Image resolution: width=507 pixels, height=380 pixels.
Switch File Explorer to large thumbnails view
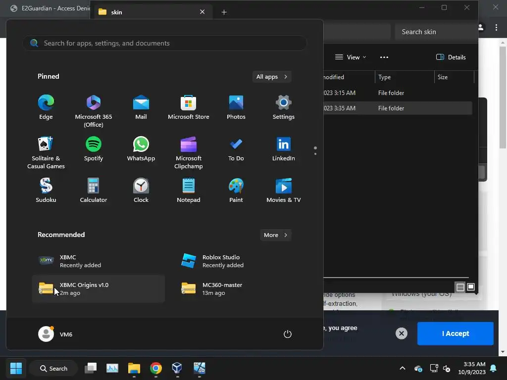(471, 287)
